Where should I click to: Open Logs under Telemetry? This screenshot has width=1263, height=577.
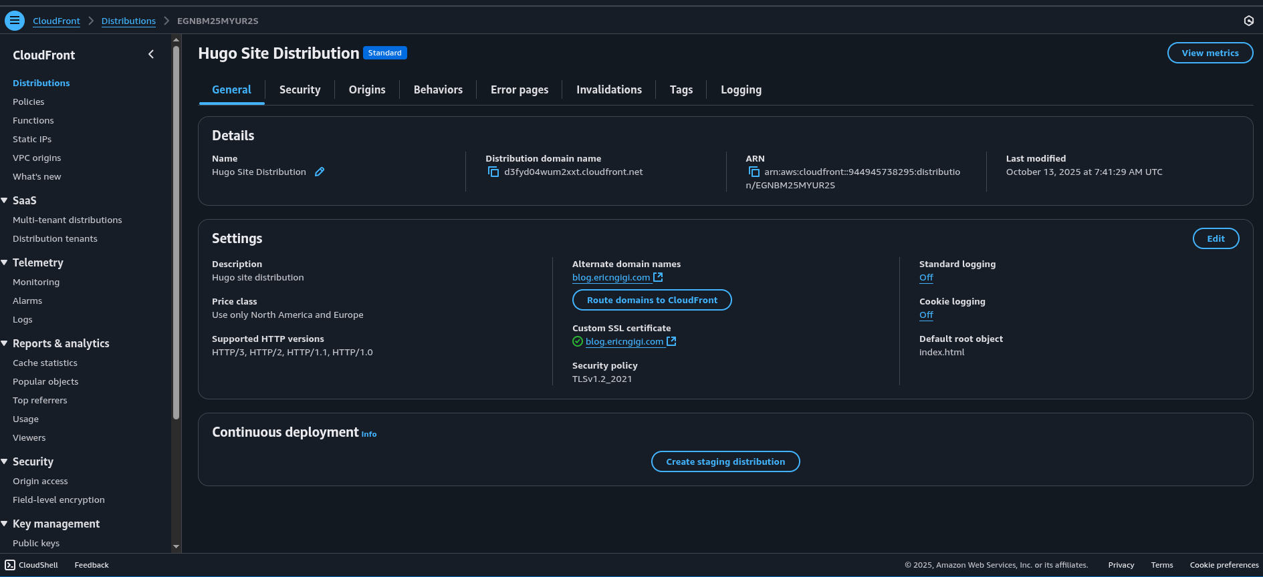click(x=22, y=319)
